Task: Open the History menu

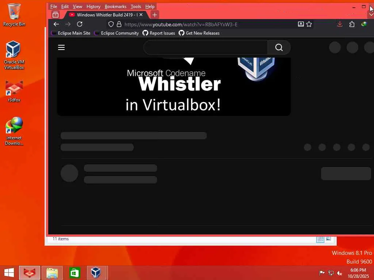Action: [93, 7]
